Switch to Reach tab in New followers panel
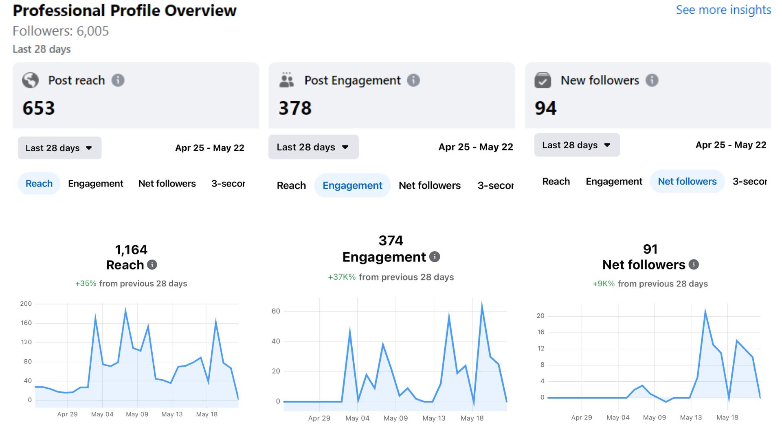Image resolution: width=782 pixels, height=439 pixels. [556, 182]
